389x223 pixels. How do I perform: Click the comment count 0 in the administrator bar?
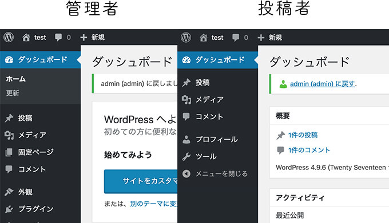tap(69, 38)
